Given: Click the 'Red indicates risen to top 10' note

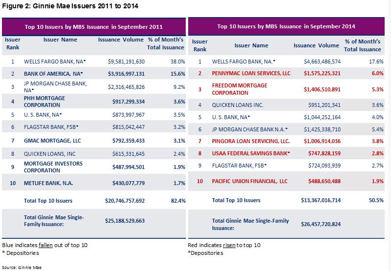Looking at the screenshot, I should pyautogui.click(x=224, y=245).
